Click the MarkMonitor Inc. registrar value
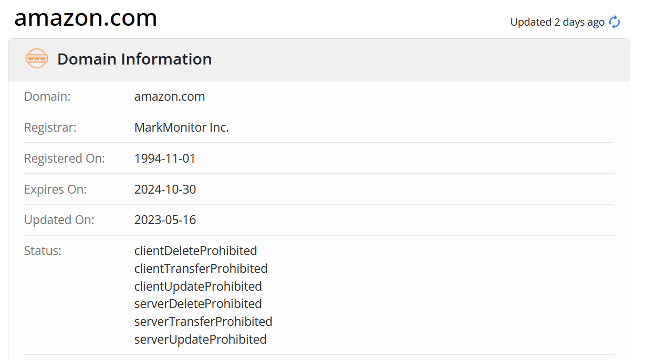The height and width of the screenshot is (360, 646). click(x=182, y=128)
